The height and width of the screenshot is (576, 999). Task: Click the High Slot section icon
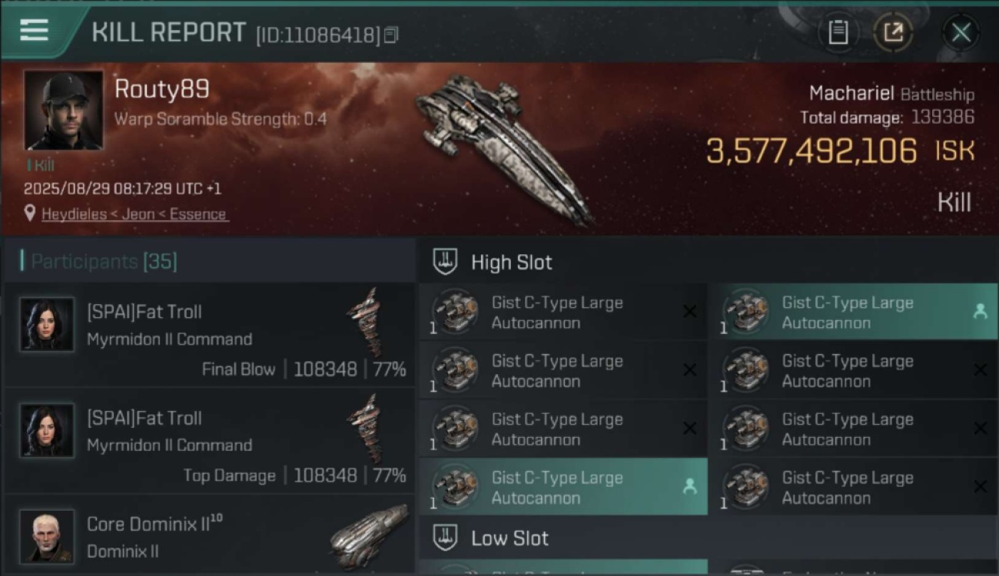(x=446, y=262)
